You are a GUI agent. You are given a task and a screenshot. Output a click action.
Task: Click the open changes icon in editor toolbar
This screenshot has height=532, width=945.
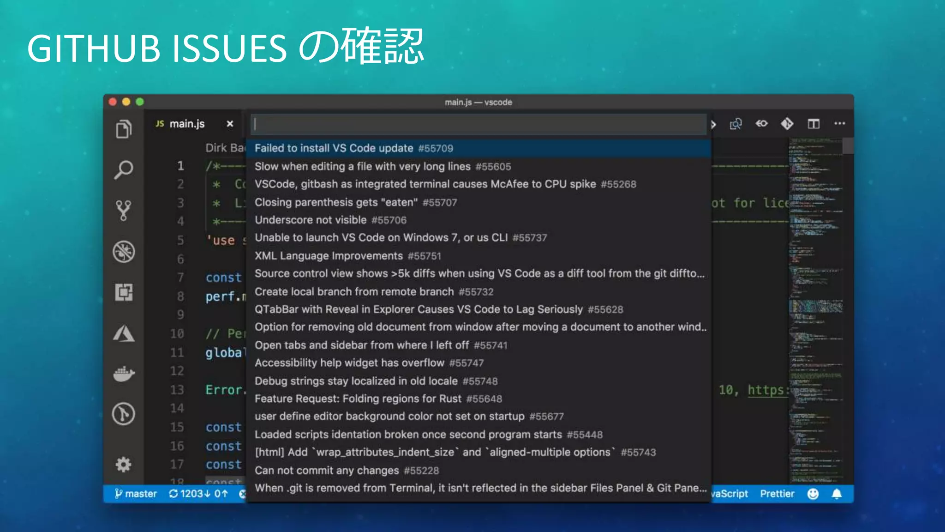(x=736, y=124)
